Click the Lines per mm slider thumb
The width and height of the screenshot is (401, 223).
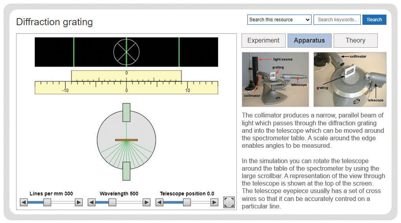click(x=47, y=203)
